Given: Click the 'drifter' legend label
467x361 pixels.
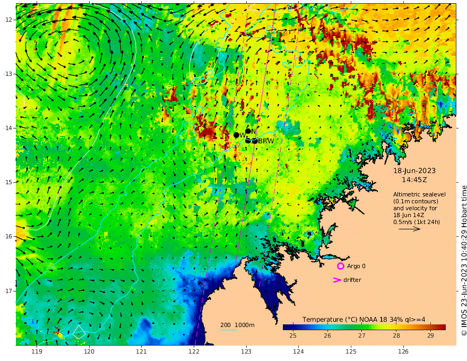Looking at the screenshot, I should [x=352, y=280].
